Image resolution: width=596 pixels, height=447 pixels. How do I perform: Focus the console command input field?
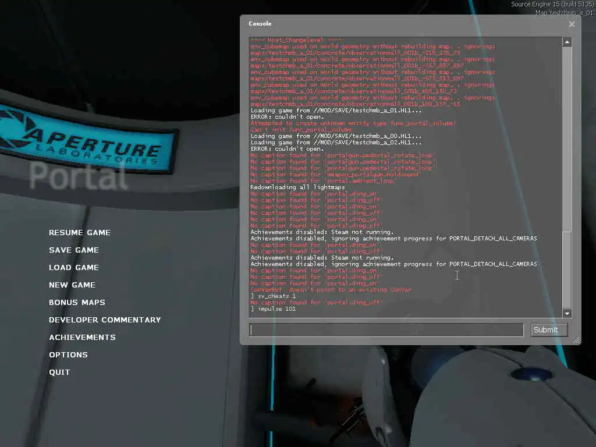[386, 330]
